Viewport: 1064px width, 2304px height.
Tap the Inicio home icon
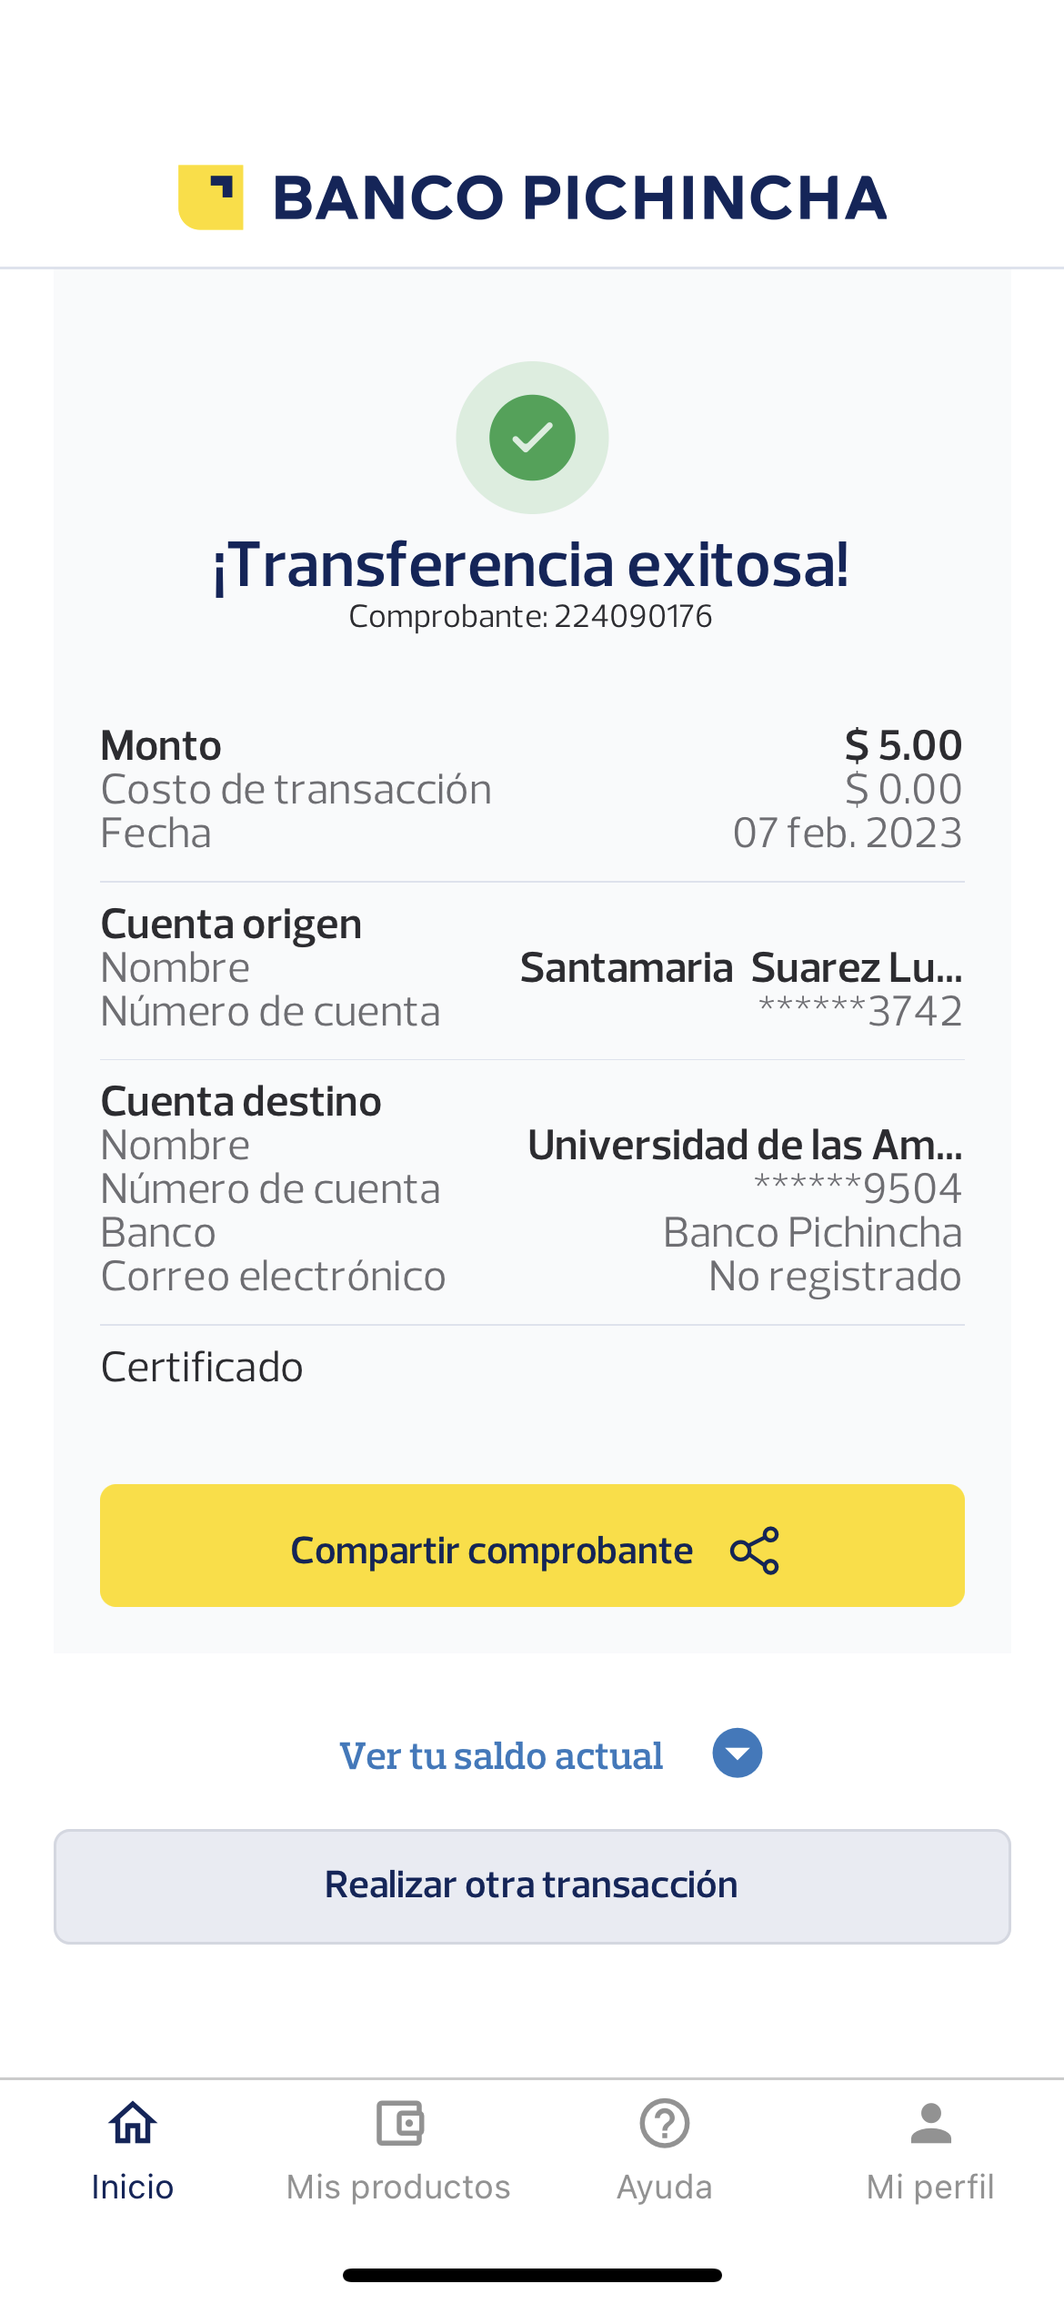coord(133,2123)
